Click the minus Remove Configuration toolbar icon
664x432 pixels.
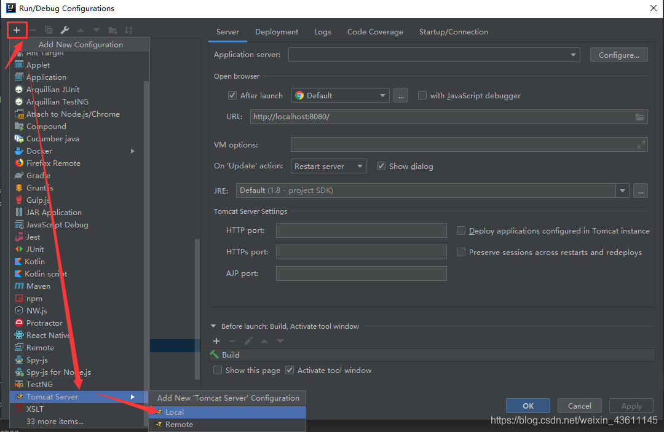pos(33,30)
